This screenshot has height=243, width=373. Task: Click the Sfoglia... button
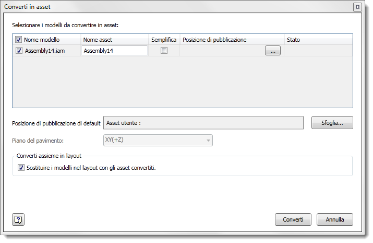pyautogui.click(x=332, y=123)
